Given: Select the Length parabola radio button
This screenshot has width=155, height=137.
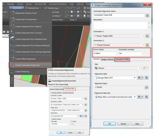Looking at the screenshot, I should click(x=52, y=121).
